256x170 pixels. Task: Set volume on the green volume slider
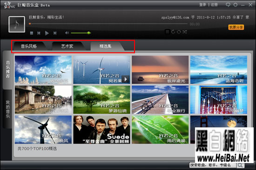click(x=81, y=33)
